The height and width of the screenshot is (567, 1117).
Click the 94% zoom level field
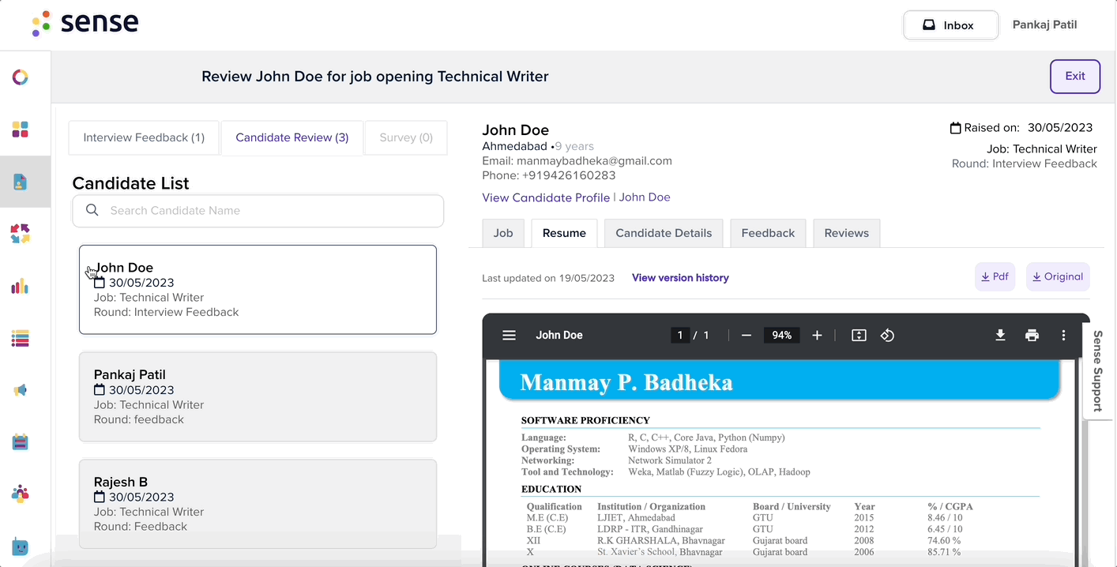[782, 336]
